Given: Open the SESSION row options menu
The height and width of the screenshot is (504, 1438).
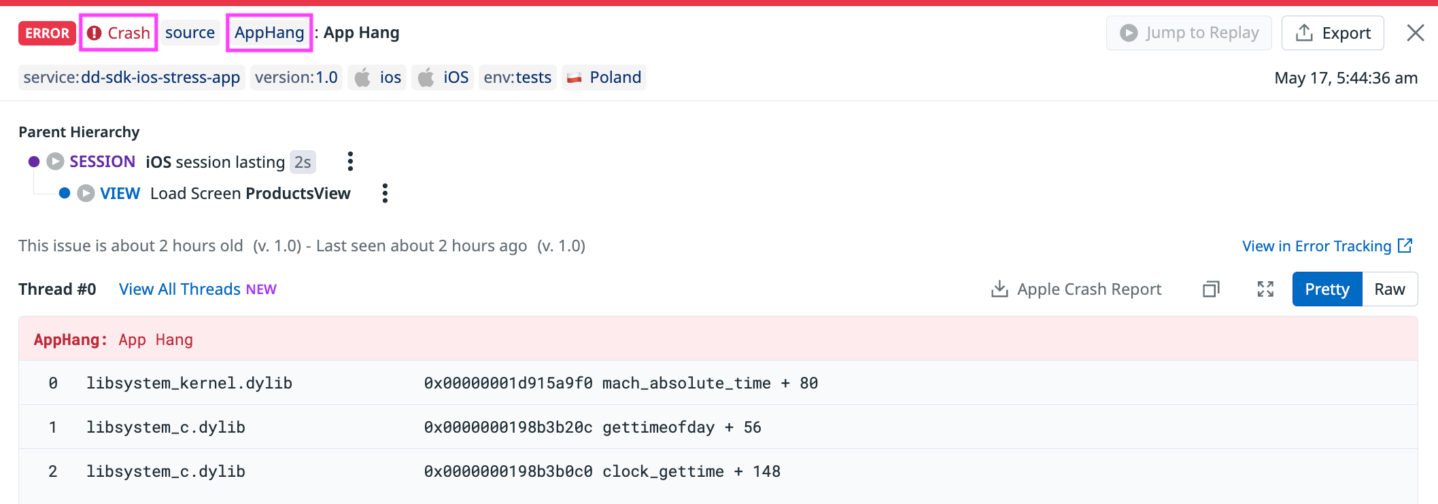Looking at the screenshot, I should click(x=350, y=162).
